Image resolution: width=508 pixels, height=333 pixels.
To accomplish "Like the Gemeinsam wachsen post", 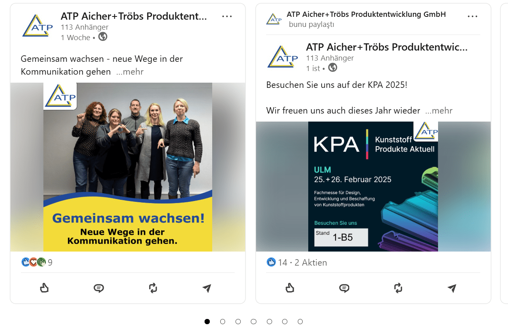I will pos(44,288).
